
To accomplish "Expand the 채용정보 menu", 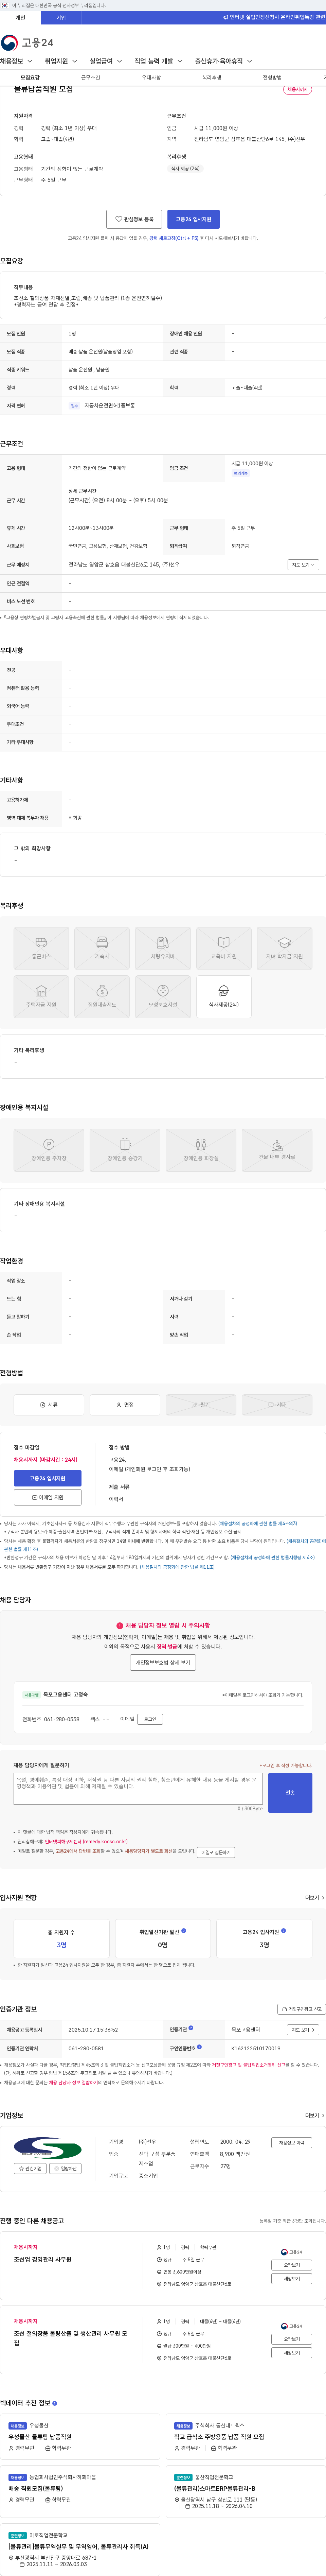I will [16, 61].
